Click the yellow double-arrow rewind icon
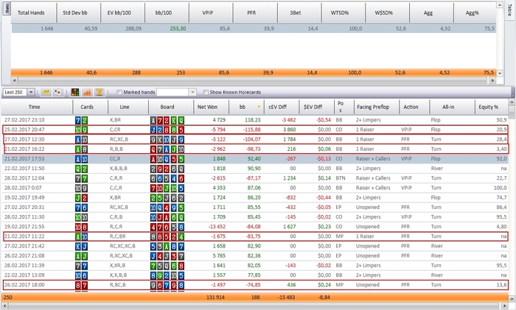The height and width of the screenshot is (310, 516). [46, 92]
